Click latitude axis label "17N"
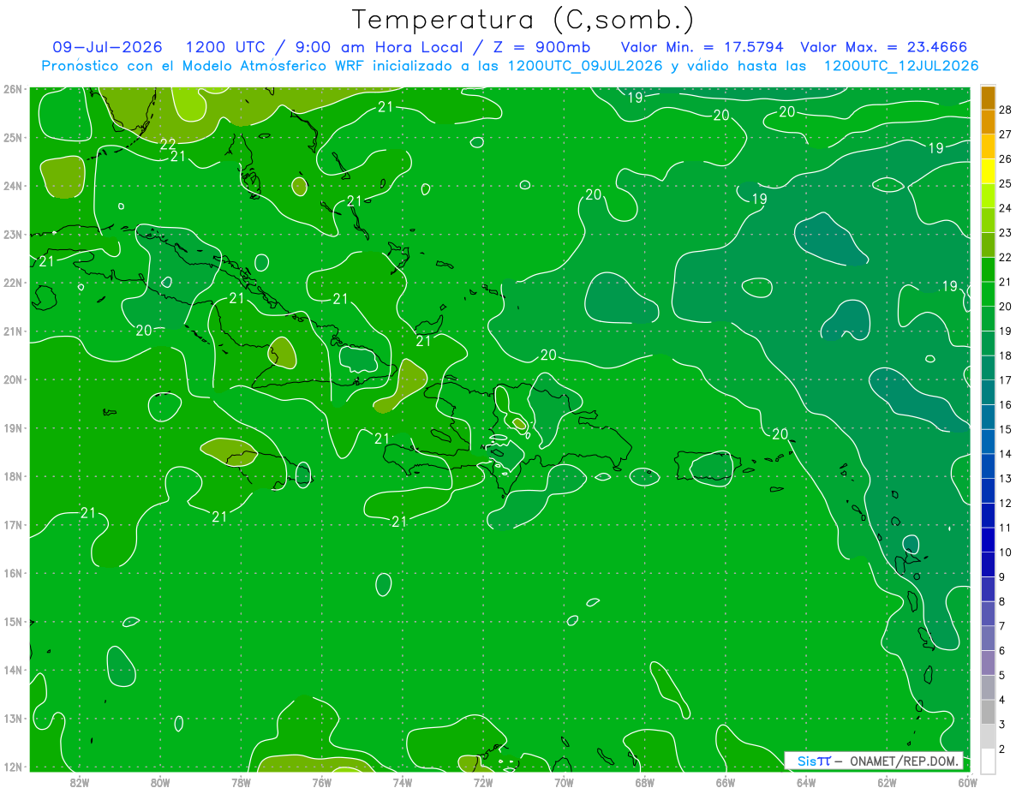Screen dimensions: 1028x794 click(x=12, y=525)
